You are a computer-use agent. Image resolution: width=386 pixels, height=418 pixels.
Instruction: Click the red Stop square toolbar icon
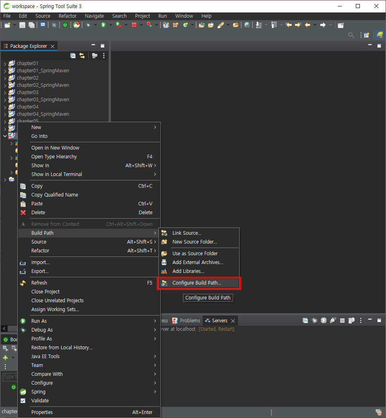pyautogui.click(x=134, y=25)
